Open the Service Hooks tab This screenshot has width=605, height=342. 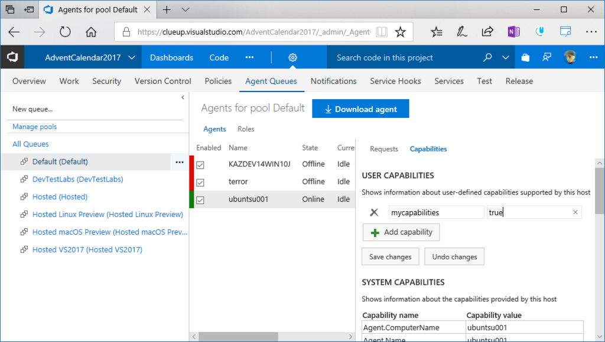pyautogui.click(x=395, y=81)
